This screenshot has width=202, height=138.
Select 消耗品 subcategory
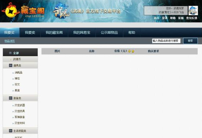click(18, 72)
